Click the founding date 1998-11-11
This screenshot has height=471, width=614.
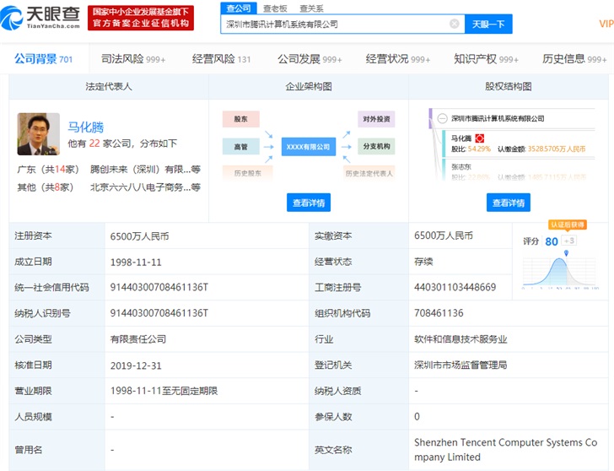pyautogui.click(x=136, y=263)
